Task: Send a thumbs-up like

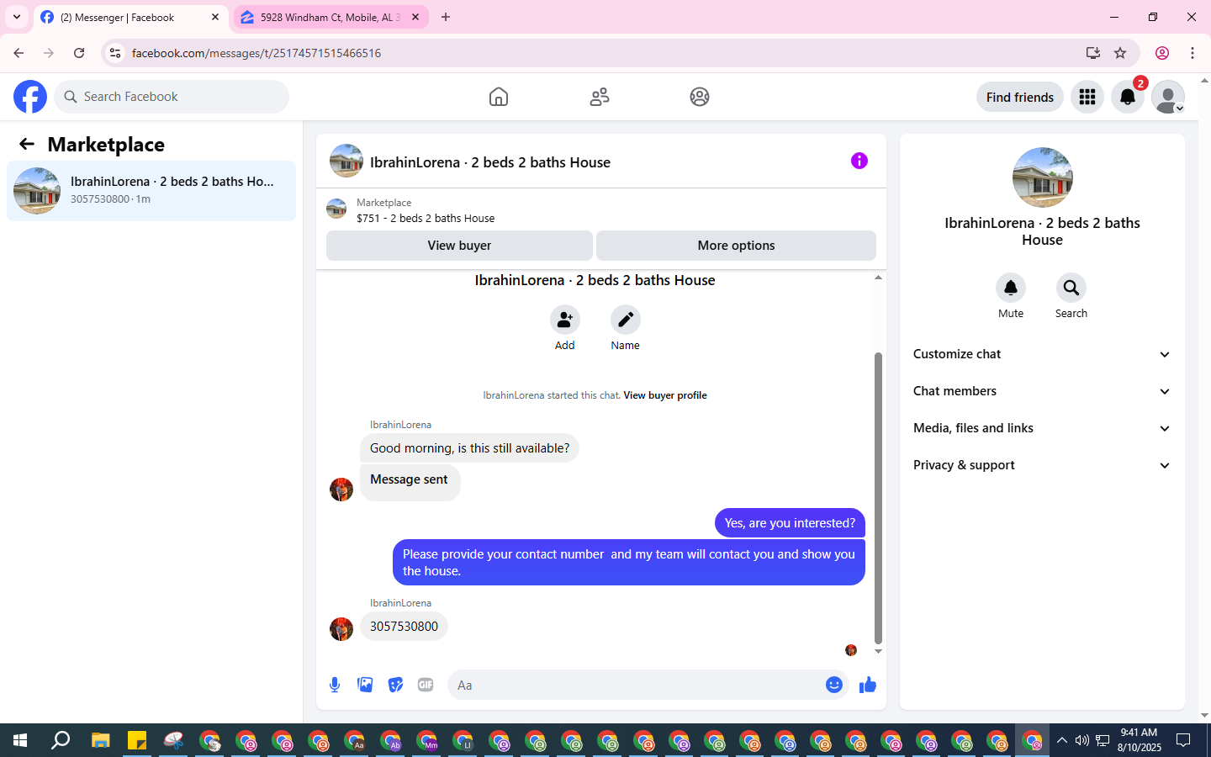Action: 868,685
